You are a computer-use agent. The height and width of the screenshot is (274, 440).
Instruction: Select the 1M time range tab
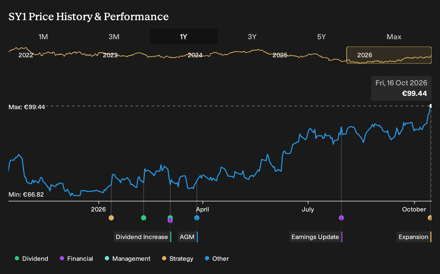pos(43,37)
